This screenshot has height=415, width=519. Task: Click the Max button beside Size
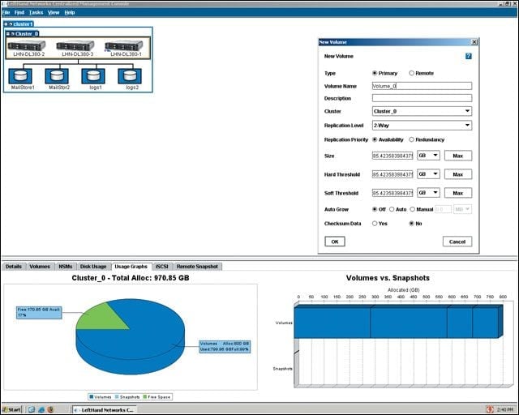[x=457, y=156]
